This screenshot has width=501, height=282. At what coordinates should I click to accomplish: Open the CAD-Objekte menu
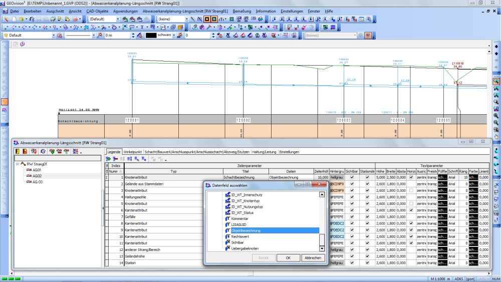pos(97,11)
